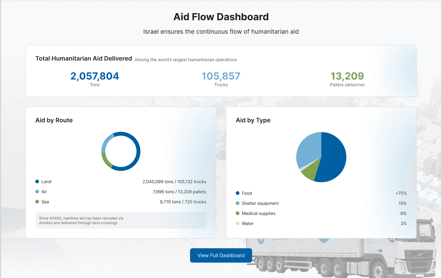Click 'Among the world's largest humanitarian operations' text
Image resolution: width=442 pixels, height=278 pixels.
186,60
